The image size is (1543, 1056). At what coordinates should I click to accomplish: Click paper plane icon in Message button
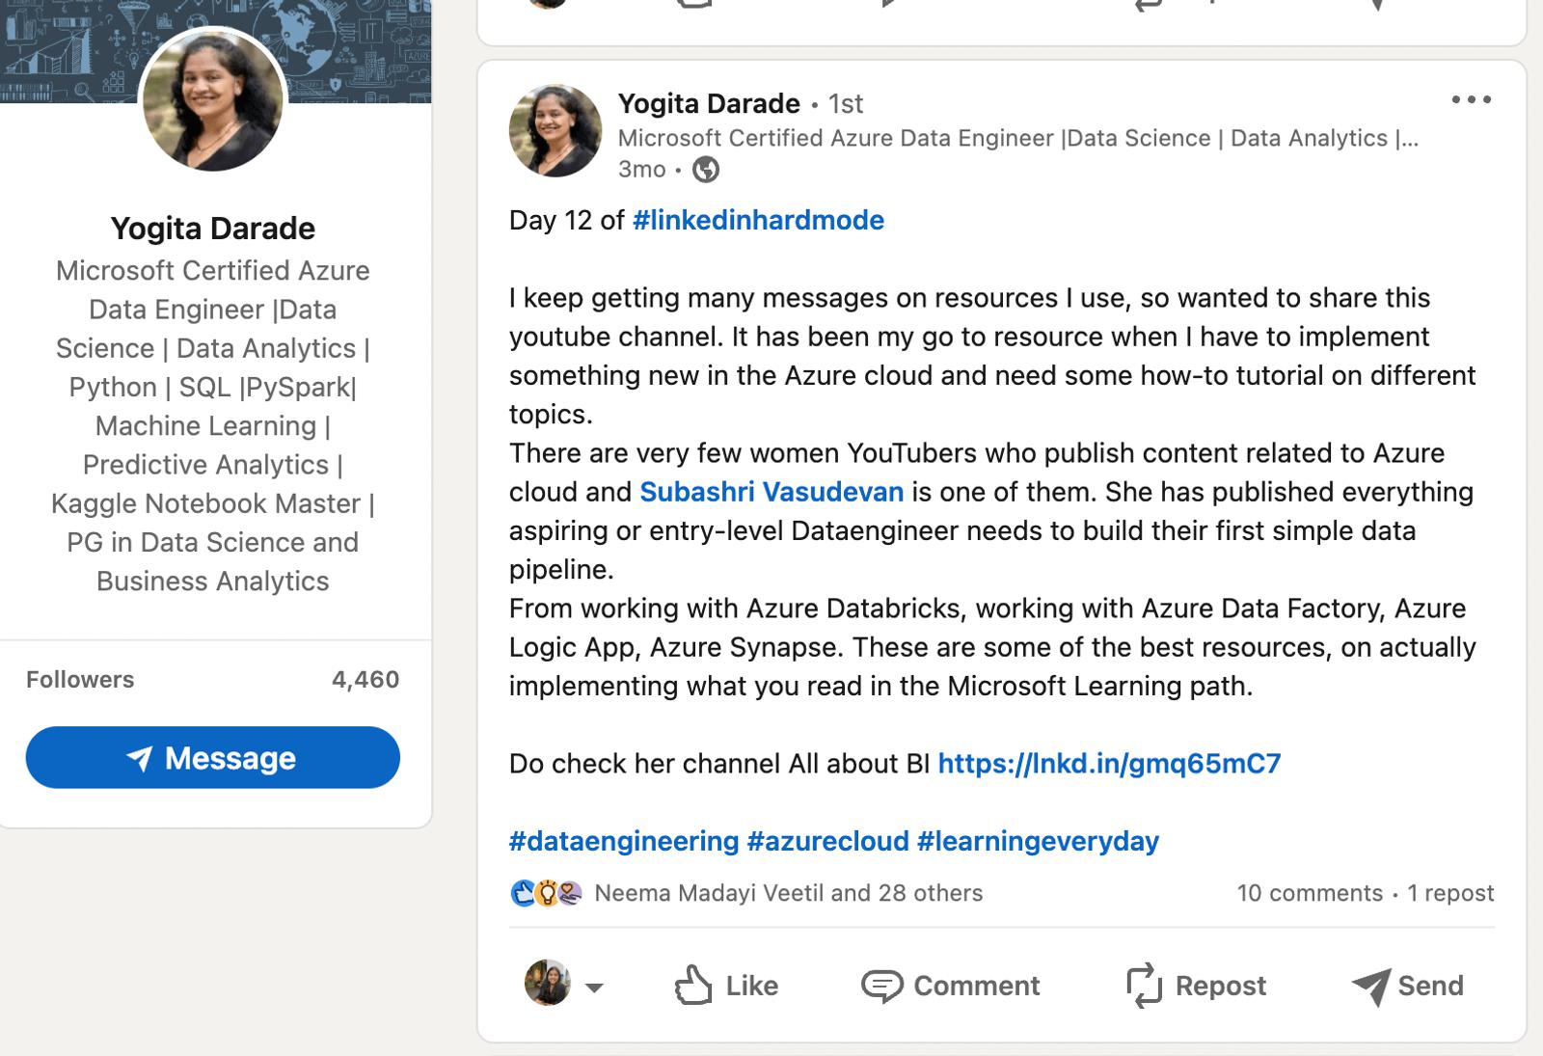[x=140, y=758]
